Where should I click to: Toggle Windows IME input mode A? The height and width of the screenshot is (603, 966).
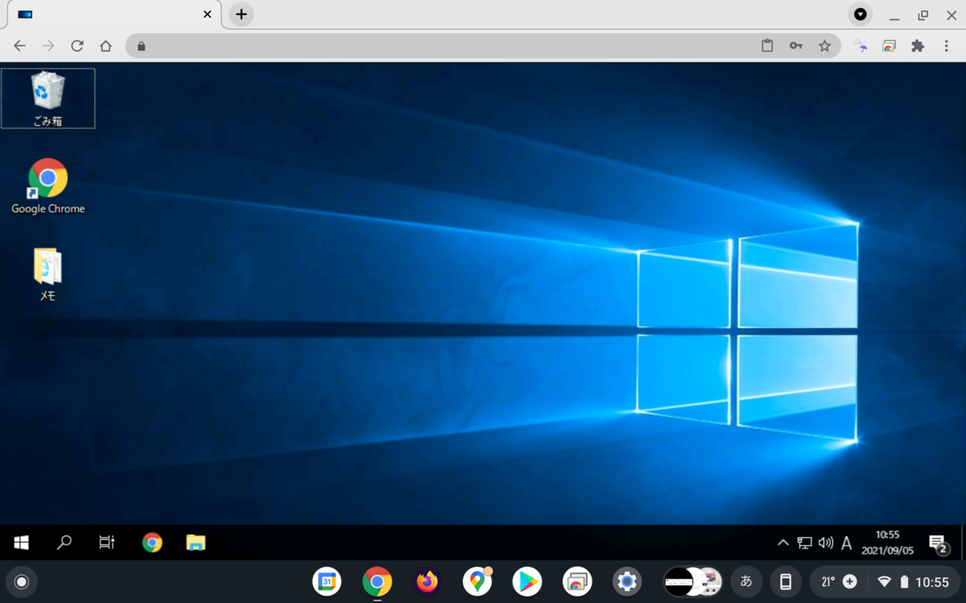(846, 544)
